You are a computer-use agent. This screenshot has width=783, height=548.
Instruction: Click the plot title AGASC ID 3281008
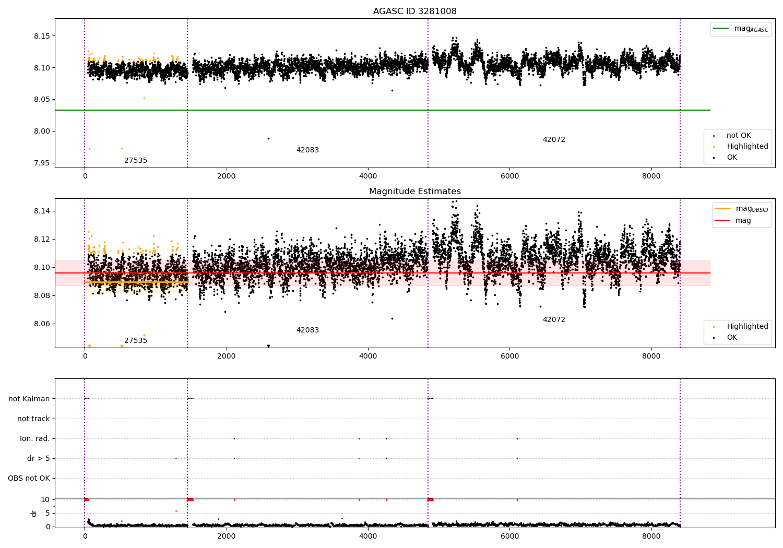click(414, 11)
